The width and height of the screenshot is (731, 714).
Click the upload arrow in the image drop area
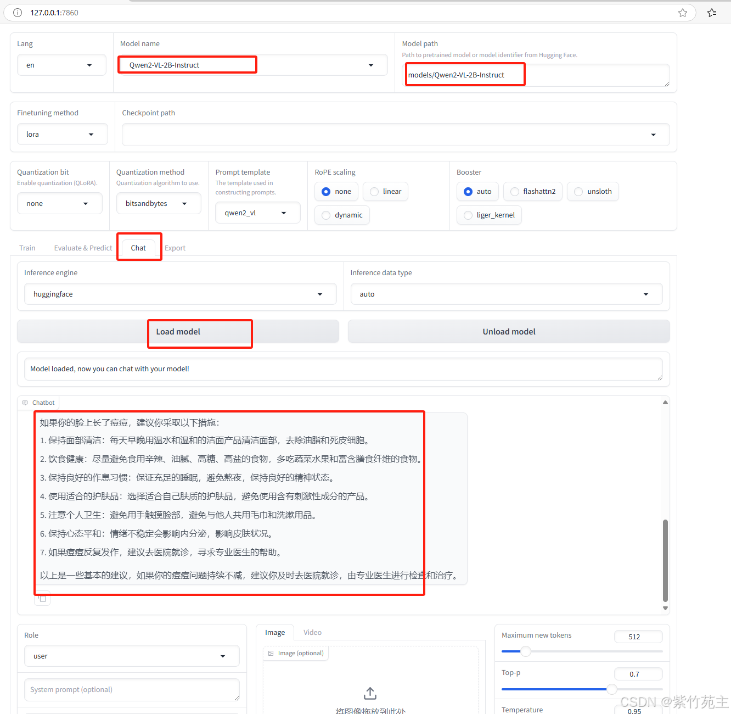tap(370, 693)
